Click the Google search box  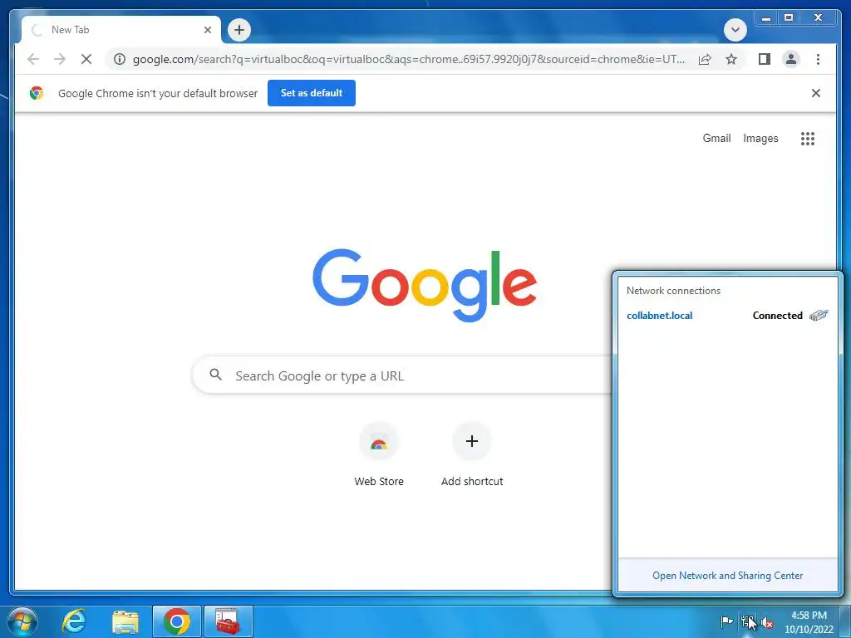tap(402, 375)
